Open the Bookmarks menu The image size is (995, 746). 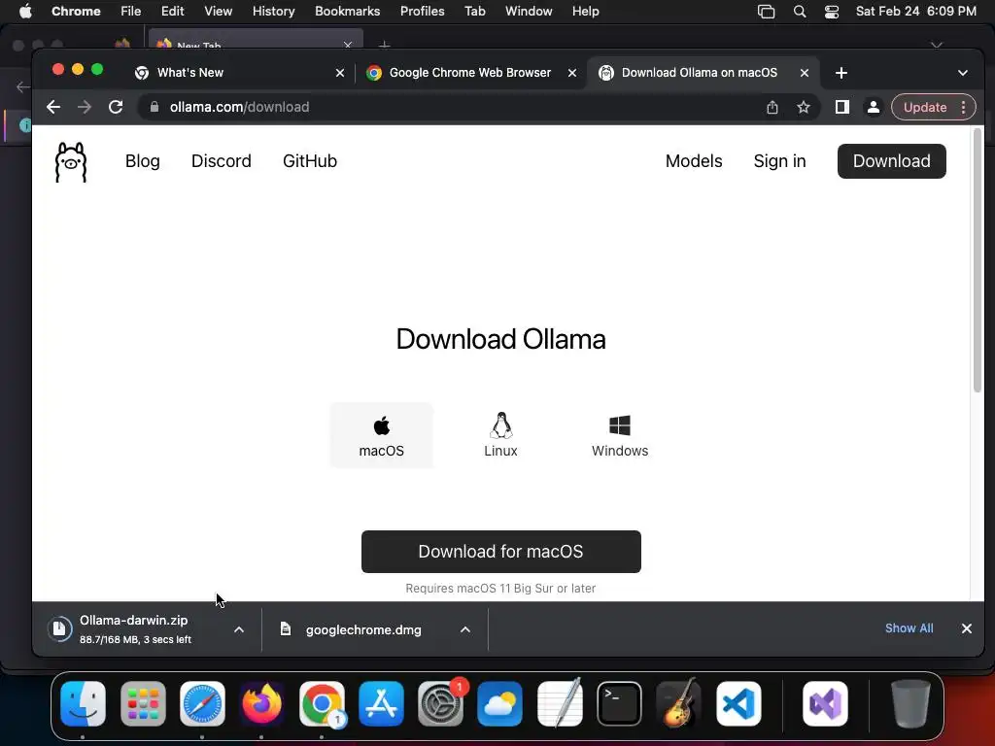pos(347,12)
